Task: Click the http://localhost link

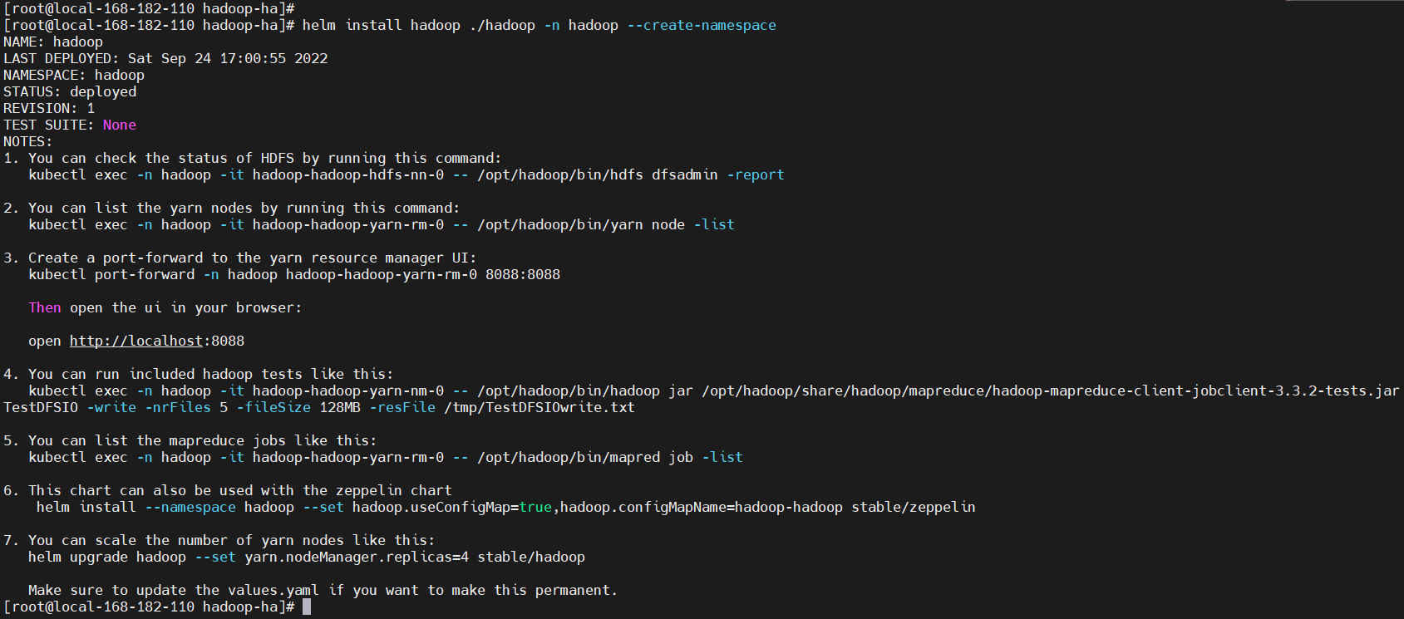Action: pyautogui.click(x=136, y=341)
